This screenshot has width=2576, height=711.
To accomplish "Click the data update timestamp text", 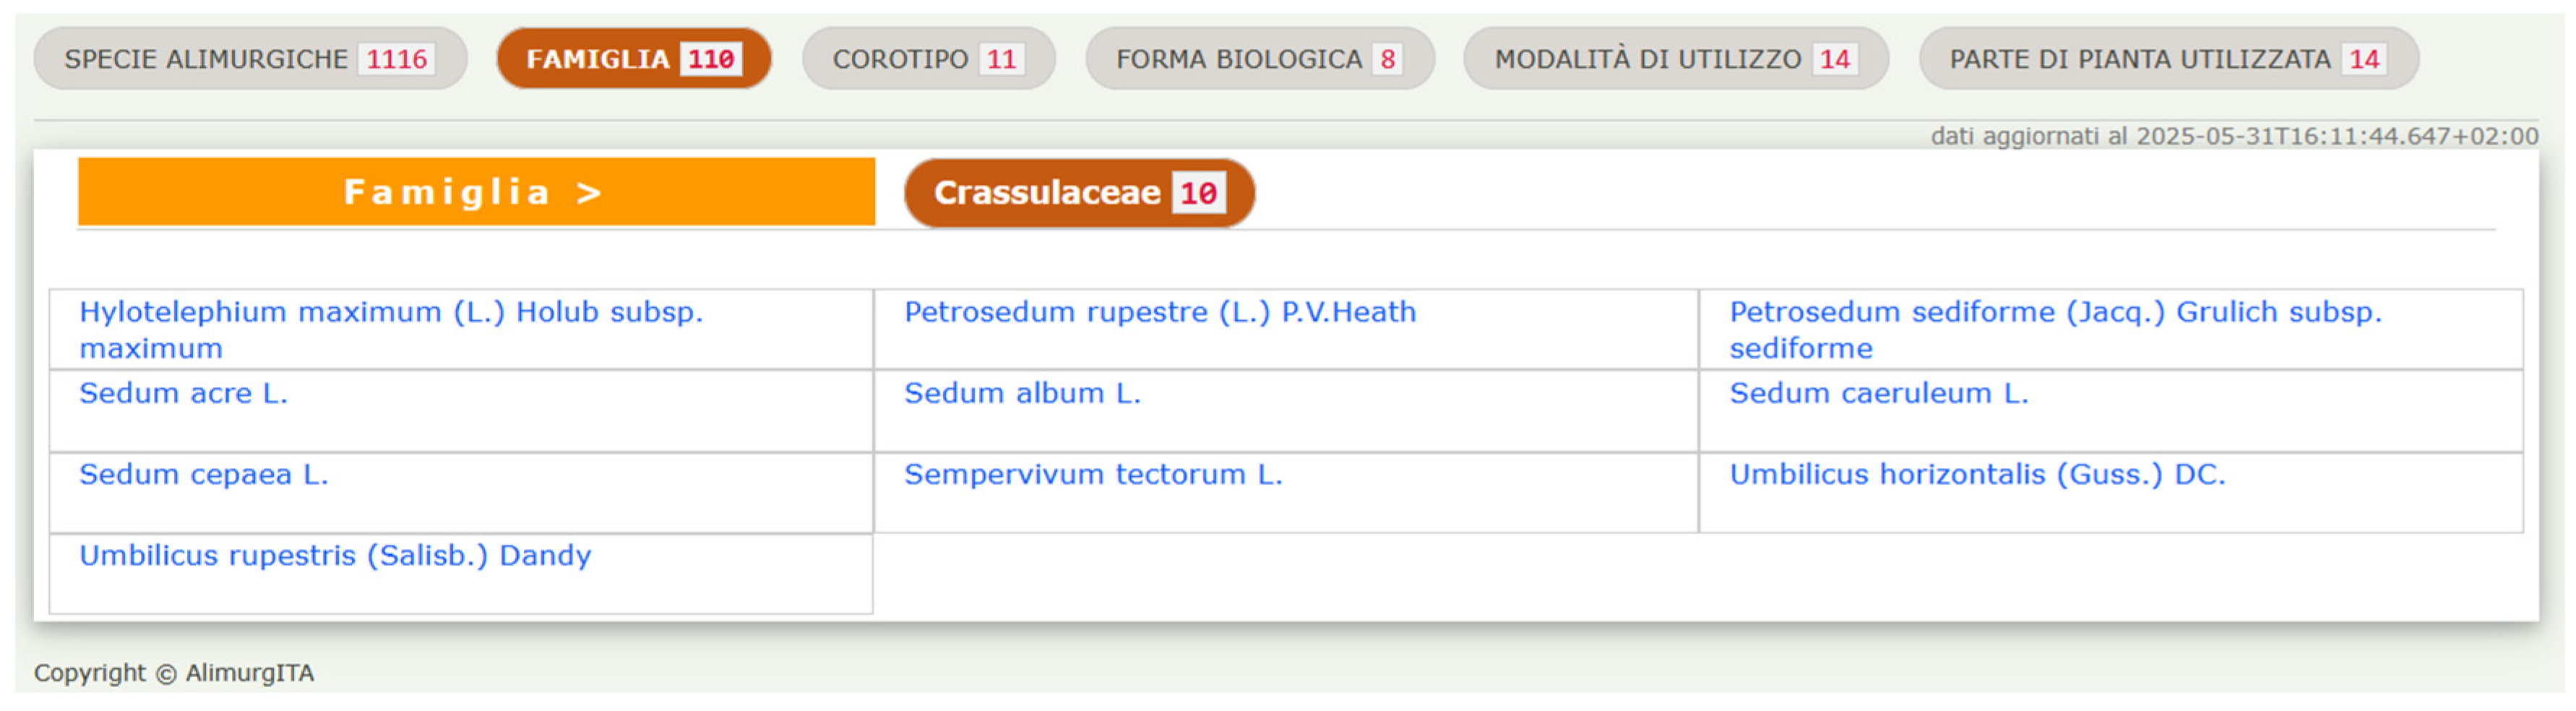I will coord(2233,136).
